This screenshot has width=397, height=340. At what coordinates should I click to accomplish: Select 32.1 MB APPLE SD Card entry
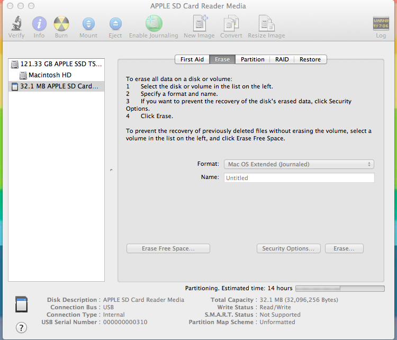click(56, 86)
